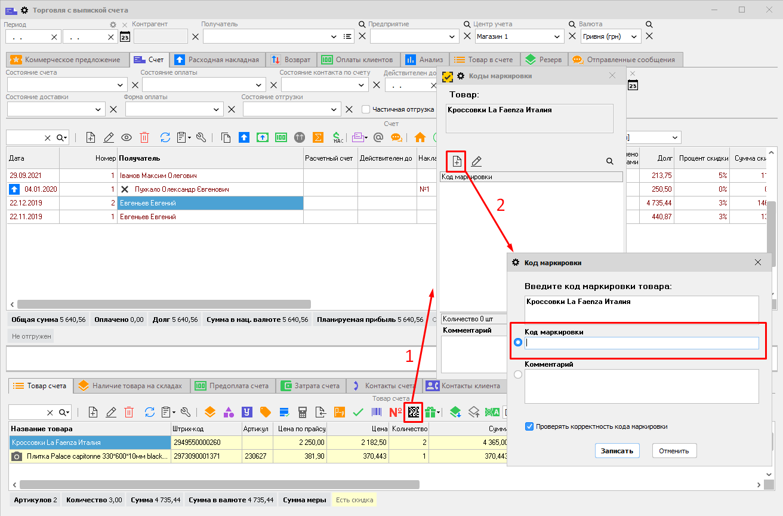Expand the Состояние счета dropdown
This screenshot has height=516, width=783.
tap(120, 85)
